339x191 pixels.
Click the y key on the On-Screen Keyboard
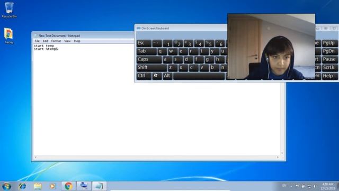point(214,51)
